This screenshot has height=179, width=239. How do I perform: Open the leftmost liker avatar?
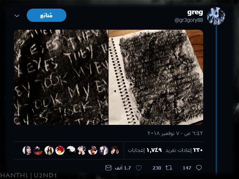[27, 150]
